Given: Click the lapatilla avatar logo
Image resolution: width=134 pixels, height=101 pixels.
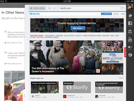Looking at the screenshot, I should (33, 96).
